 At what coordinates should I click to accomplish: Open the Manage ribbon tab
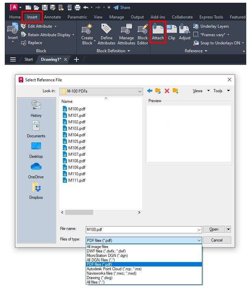pyautogui.click(x=116, y=17)
